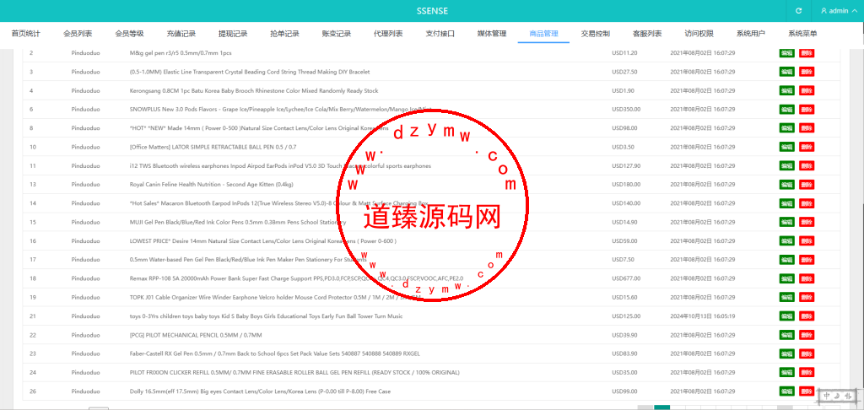Edit the Desire 14mm contact lens row
This screenshot has height=410, width=864.
[787, 240]
